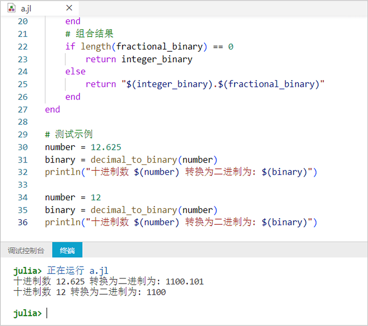Click line number 25 in gutter
Image resolution: width=368 pixels, height=326 pixels.
click(23, 84)
